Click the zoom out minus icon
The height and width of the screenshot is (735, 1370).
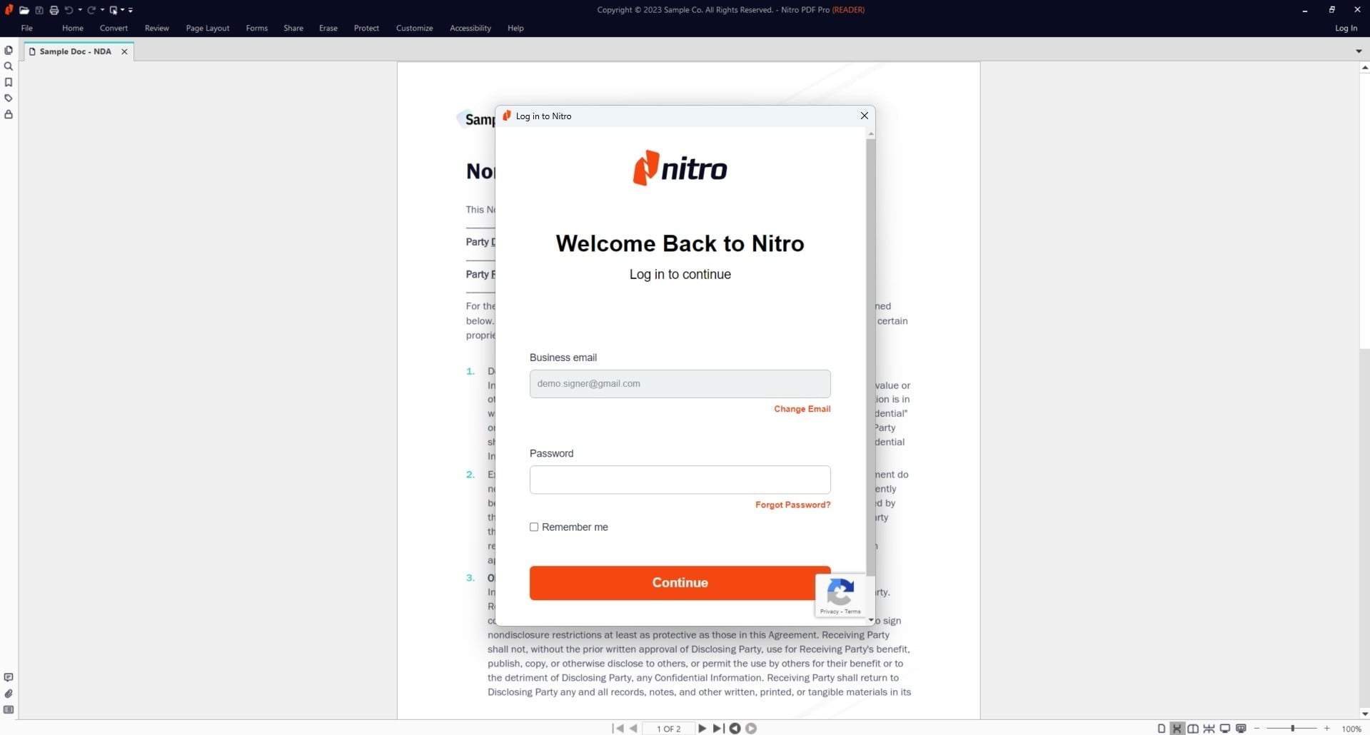(1256, 729)
